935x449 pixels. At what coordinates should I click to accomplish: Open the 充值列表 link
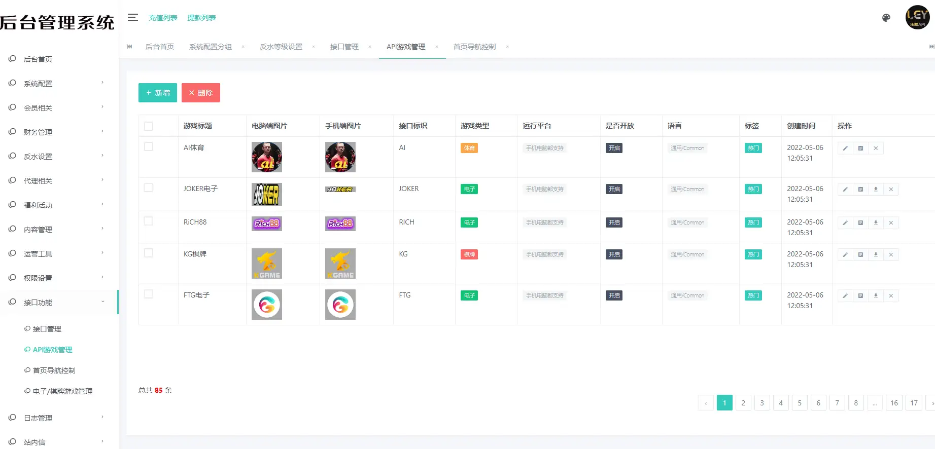pyautogui.click(x=163, y=18)
